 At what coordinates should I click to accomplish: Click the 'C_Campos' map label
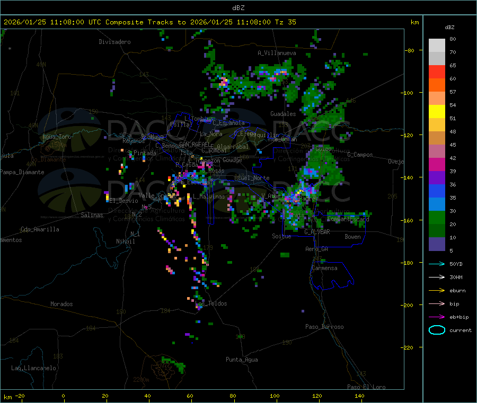point(360,155)
